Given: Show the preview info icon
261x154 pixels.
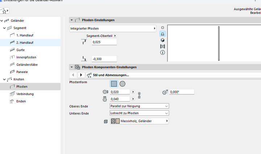Looking at the screenshot, I should click(163, 53).
